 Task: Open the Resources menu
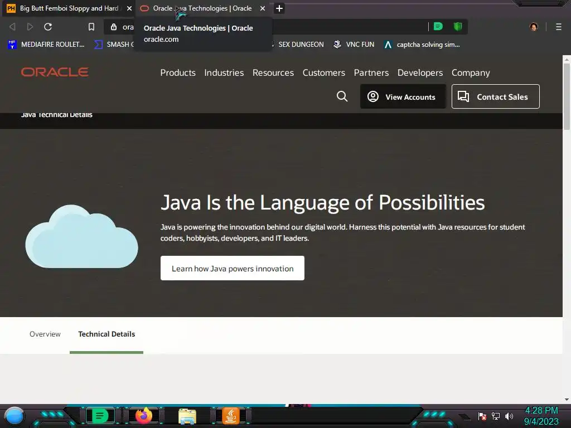coord(273,73)
